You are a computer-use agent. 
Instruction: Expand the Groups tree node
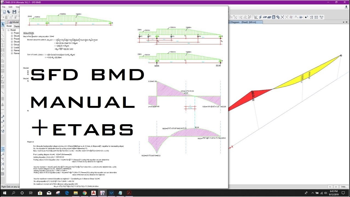coord(12,45)
